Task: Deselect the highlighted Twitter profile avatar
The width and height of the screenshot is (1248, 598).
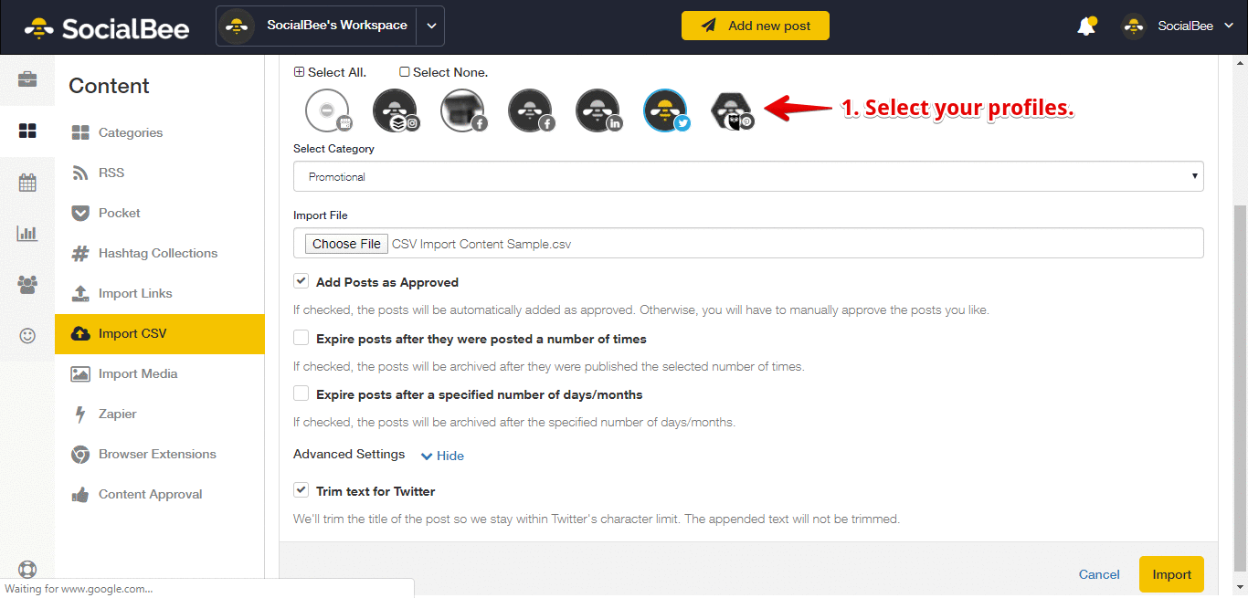Action: (666, 110)
